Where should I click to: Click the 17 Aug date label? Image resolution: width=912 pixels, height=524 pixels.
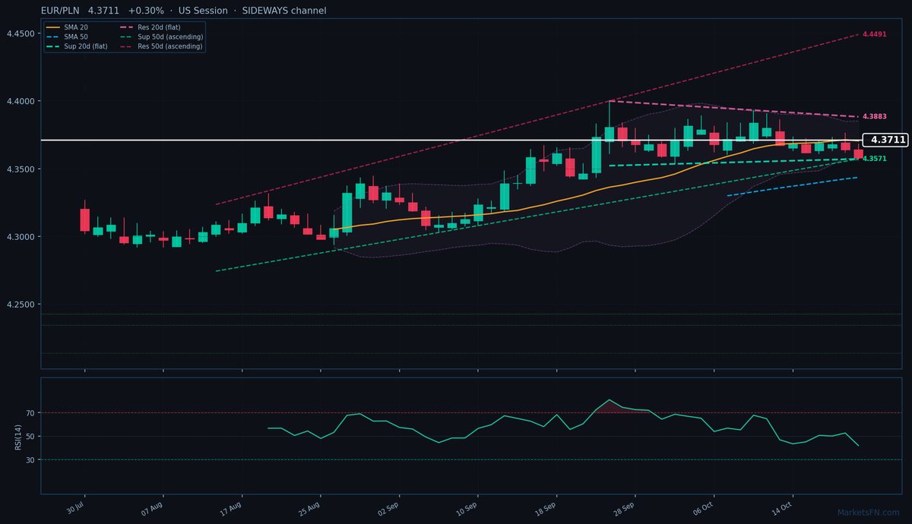pyautogui.click(x=231, y=508)
